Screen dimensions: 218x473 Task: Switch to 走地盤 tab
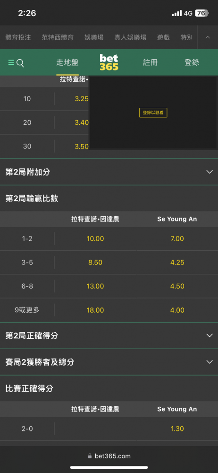(67, 63)
